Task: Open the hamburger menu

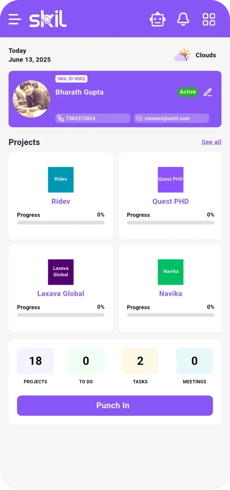Action: [15, 19]
